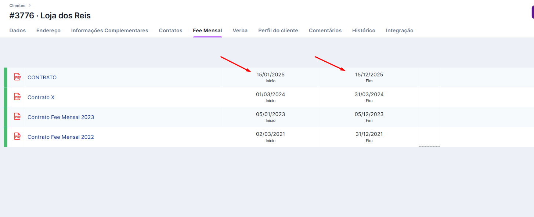Screen dimensions: 534x217
Task: Open the PDF icon for CONTRATO
Action: pyautogui.click(x=17, y=77)
